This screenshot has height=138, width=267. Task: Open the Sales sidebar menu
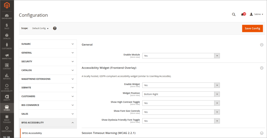coord(7,26)
